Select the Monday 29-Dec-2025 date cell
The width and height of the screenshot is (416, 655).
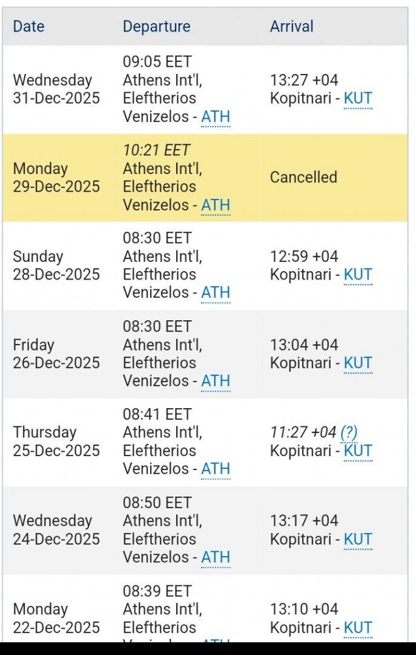click(56, 177)
